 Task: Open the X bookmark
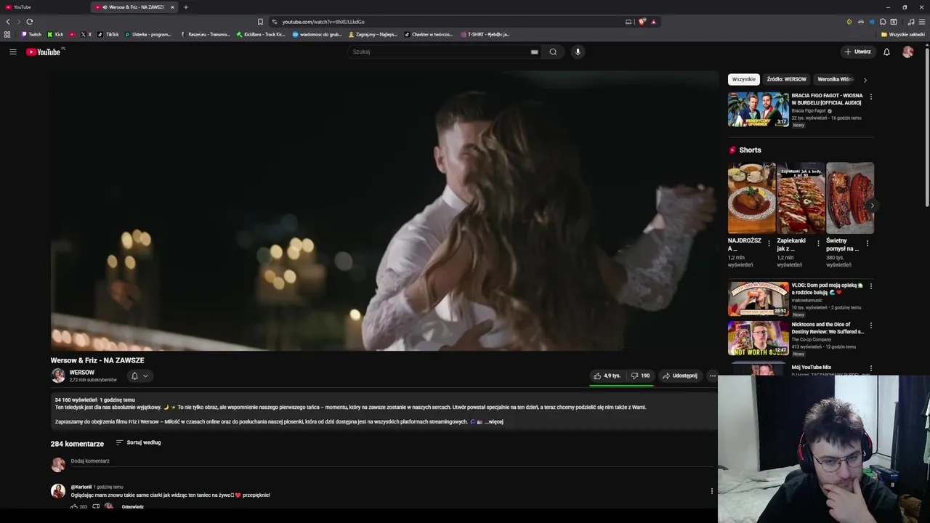[x=86, y=34]
